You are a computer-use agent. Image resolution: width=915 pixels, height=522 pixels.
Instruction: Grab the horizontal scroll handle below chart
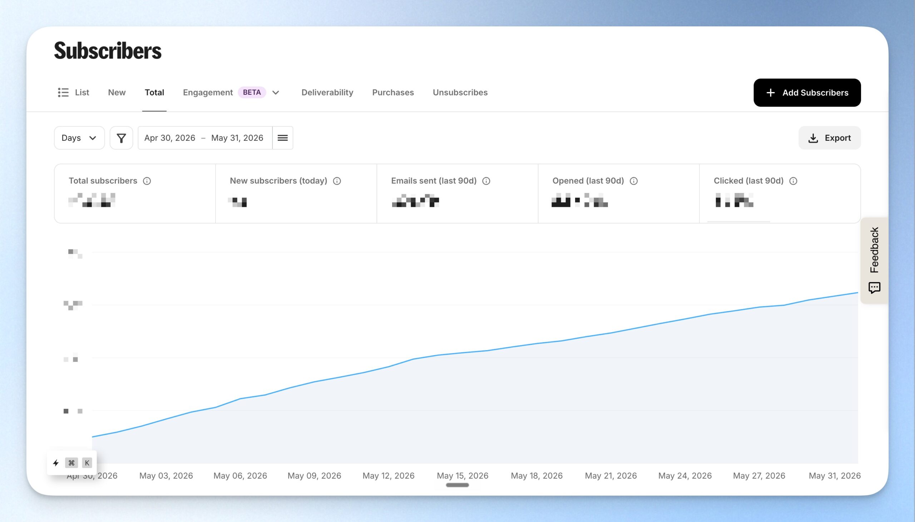pyautogui.click(x=457, y=485)
